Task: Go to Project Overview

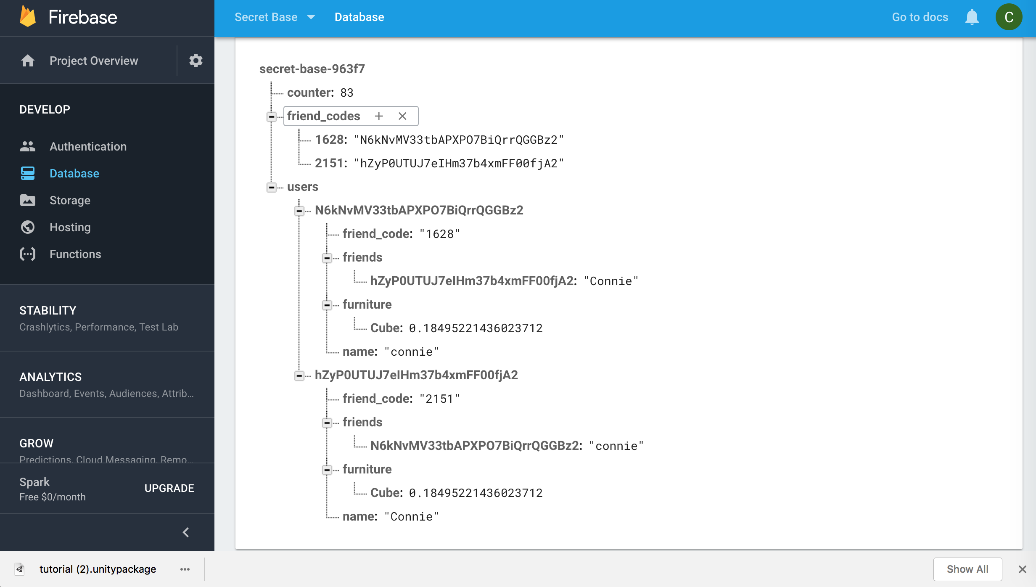Action: (x=94, y=61)
